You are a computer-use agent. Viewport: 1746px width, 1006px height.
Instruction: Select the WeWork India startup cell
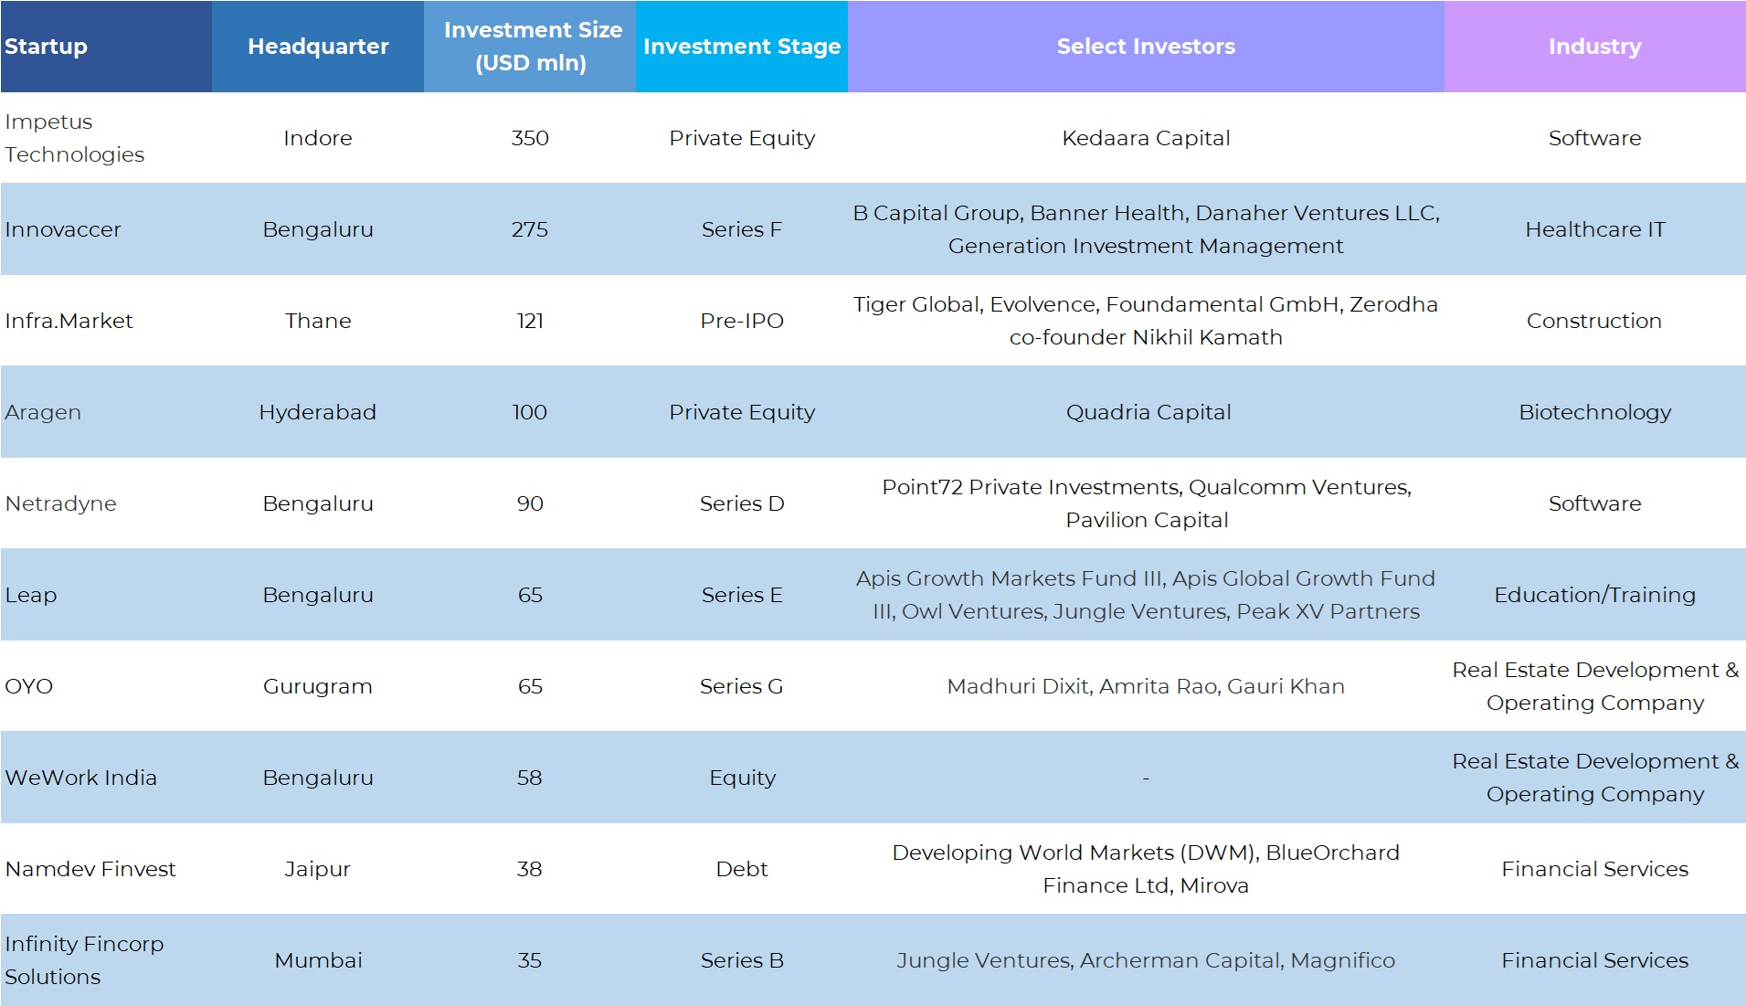pyautogui.click(x=81, y=778)
